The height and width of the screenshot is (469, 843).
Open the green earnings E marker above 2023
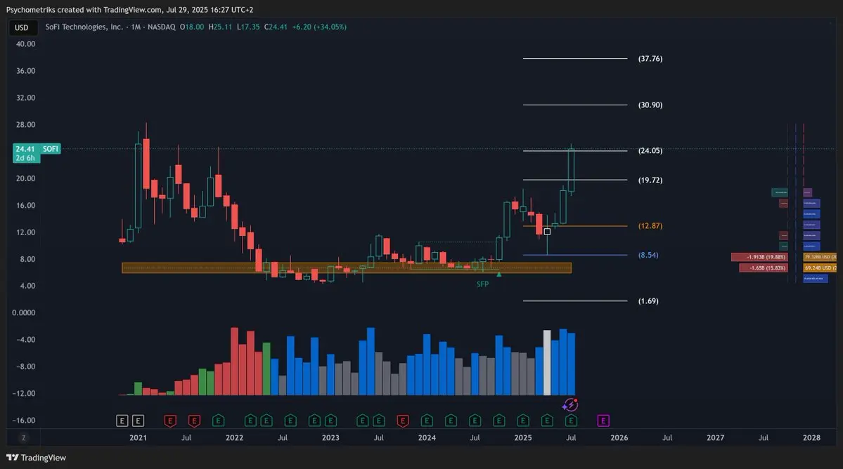click(330, 421)
